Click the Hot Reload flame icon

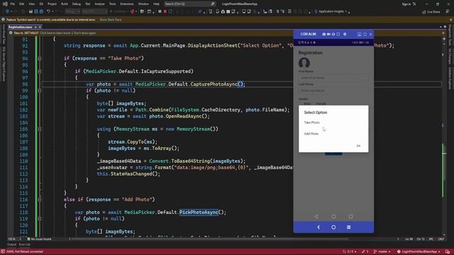click(132, 11)
